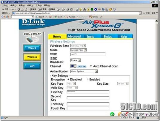Viewport: 160px width, 121px height.
Task: Open the Favorites (收藏夹) toolbar button
Action: tap(42, 9)
